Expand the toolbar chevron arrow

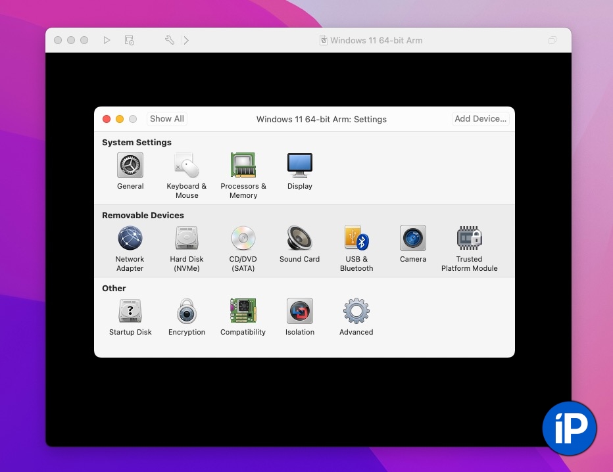pos(186,40)
